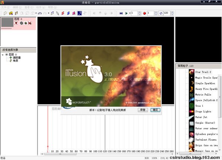Click the Drips emitter thumbnail
Image resolution: width=222 pixels, height=160 pixels.
coord(192,146)
